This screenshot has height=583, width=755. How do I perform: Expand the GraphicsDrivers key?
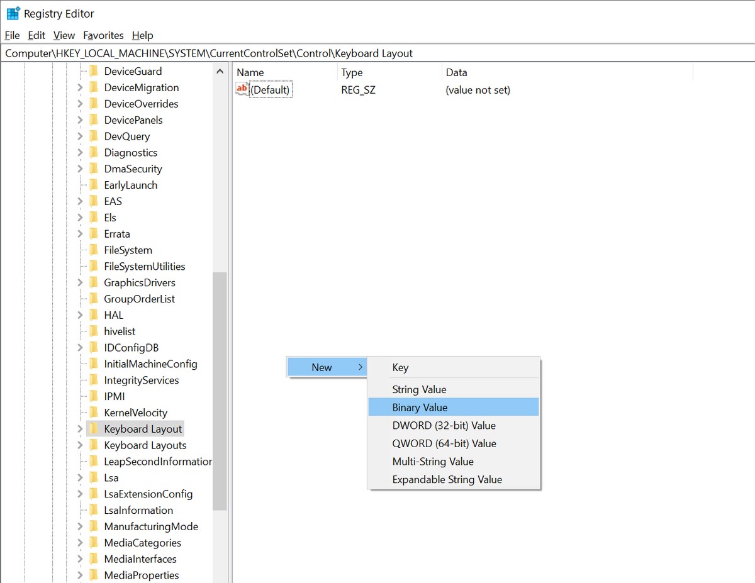click(x=80, y=282)
